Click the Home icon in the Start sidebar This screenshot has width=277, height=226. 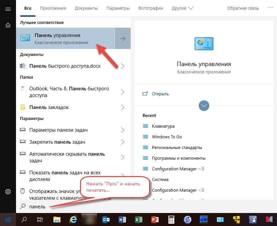pos(8,25)
